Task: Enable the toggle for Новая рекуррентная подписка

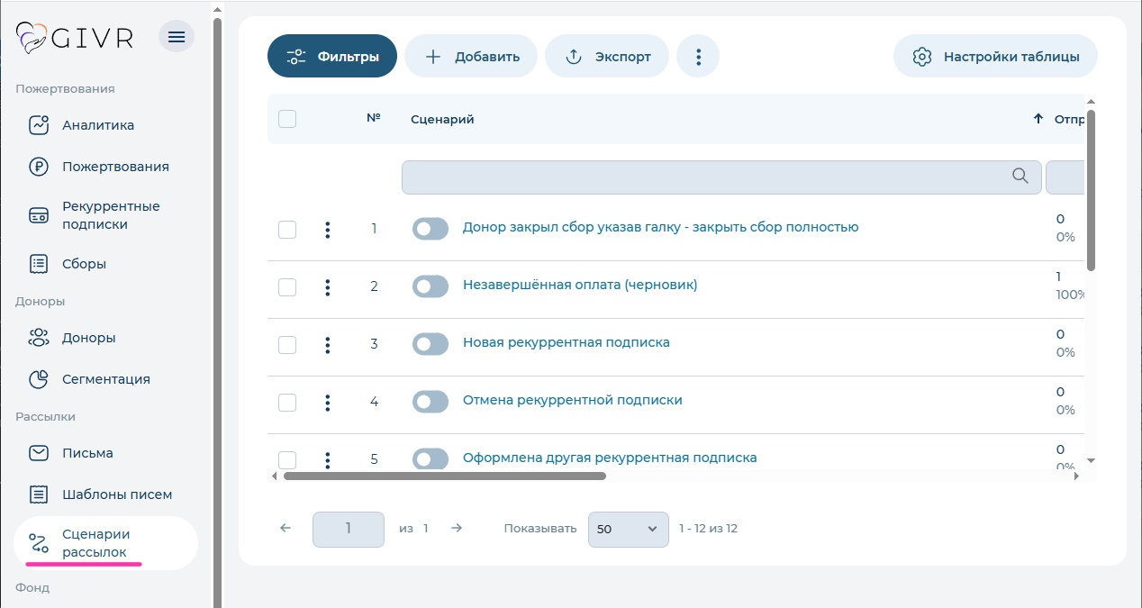Action: point(430,343)
